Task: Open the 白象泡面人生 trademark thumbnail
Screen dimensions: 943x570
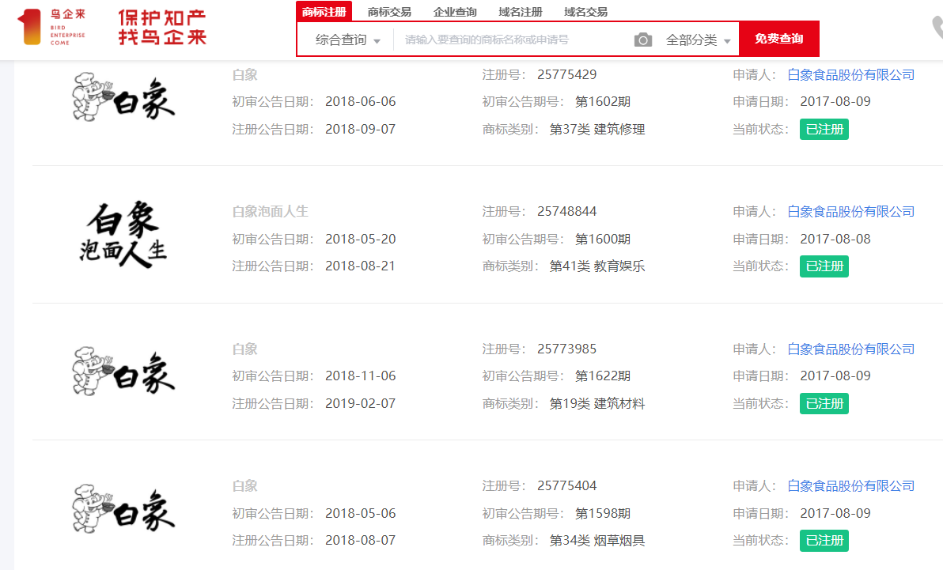Action: click(x=123, y=235)
